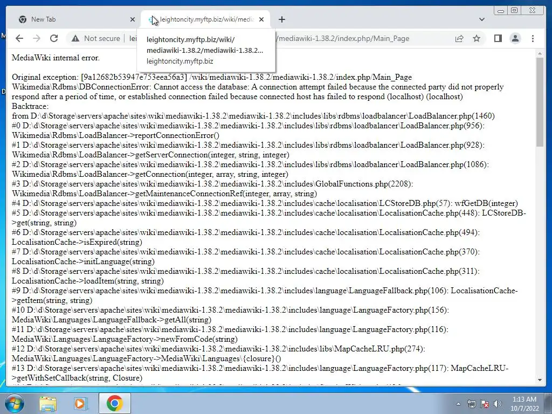Launch Windows Media Player from taskbar
Viewport: 552px width, 414px height.
pos(81,403)
